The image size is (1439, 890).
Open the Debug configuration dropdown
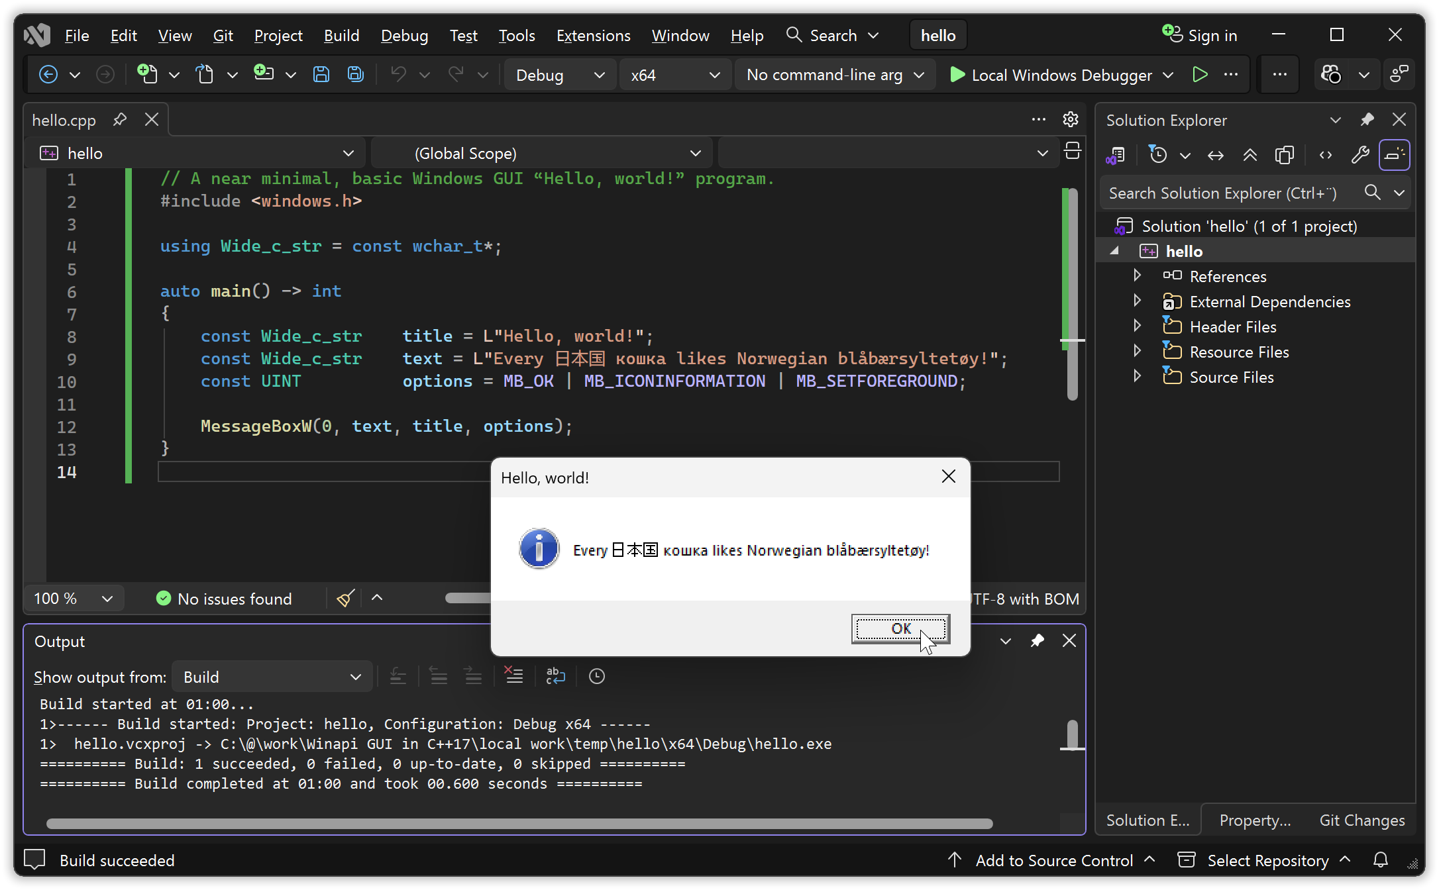pyautogui.click(x=560, y=75)
